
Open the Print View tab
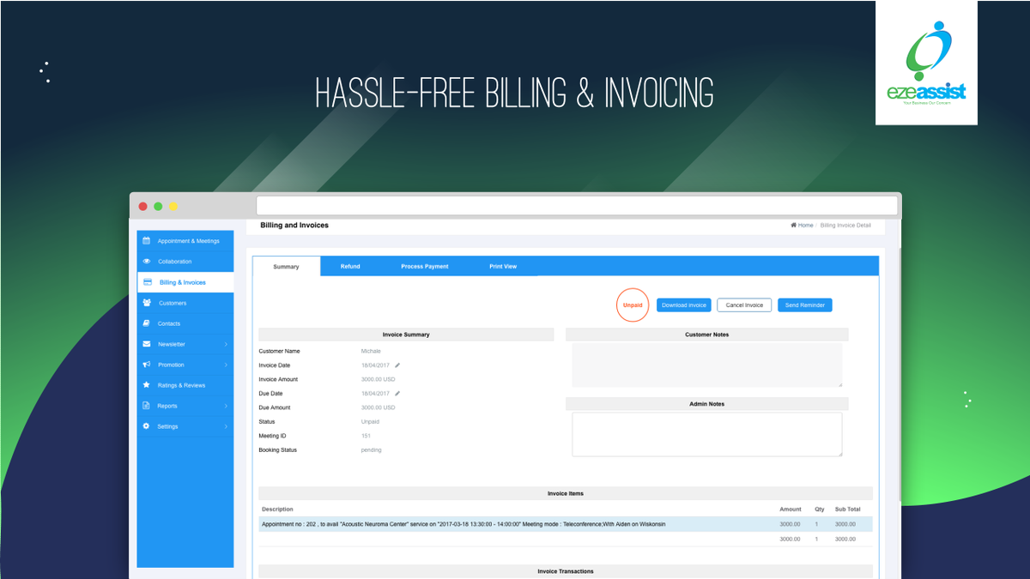coord(503,267)
